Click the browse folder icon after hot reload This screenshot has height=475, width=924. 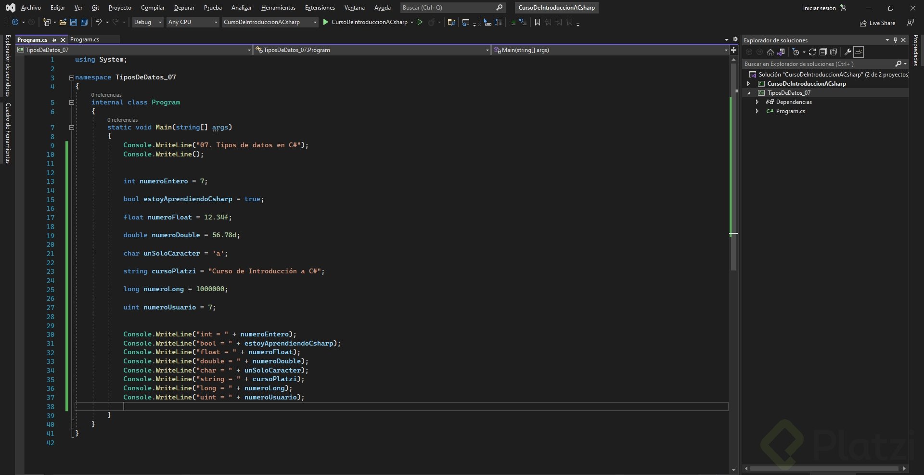pos(451,22)
